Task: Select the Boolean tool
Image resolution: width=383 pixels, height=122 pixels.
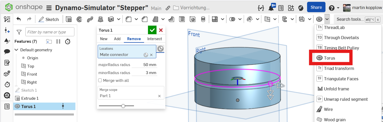Action: point(232,19)
